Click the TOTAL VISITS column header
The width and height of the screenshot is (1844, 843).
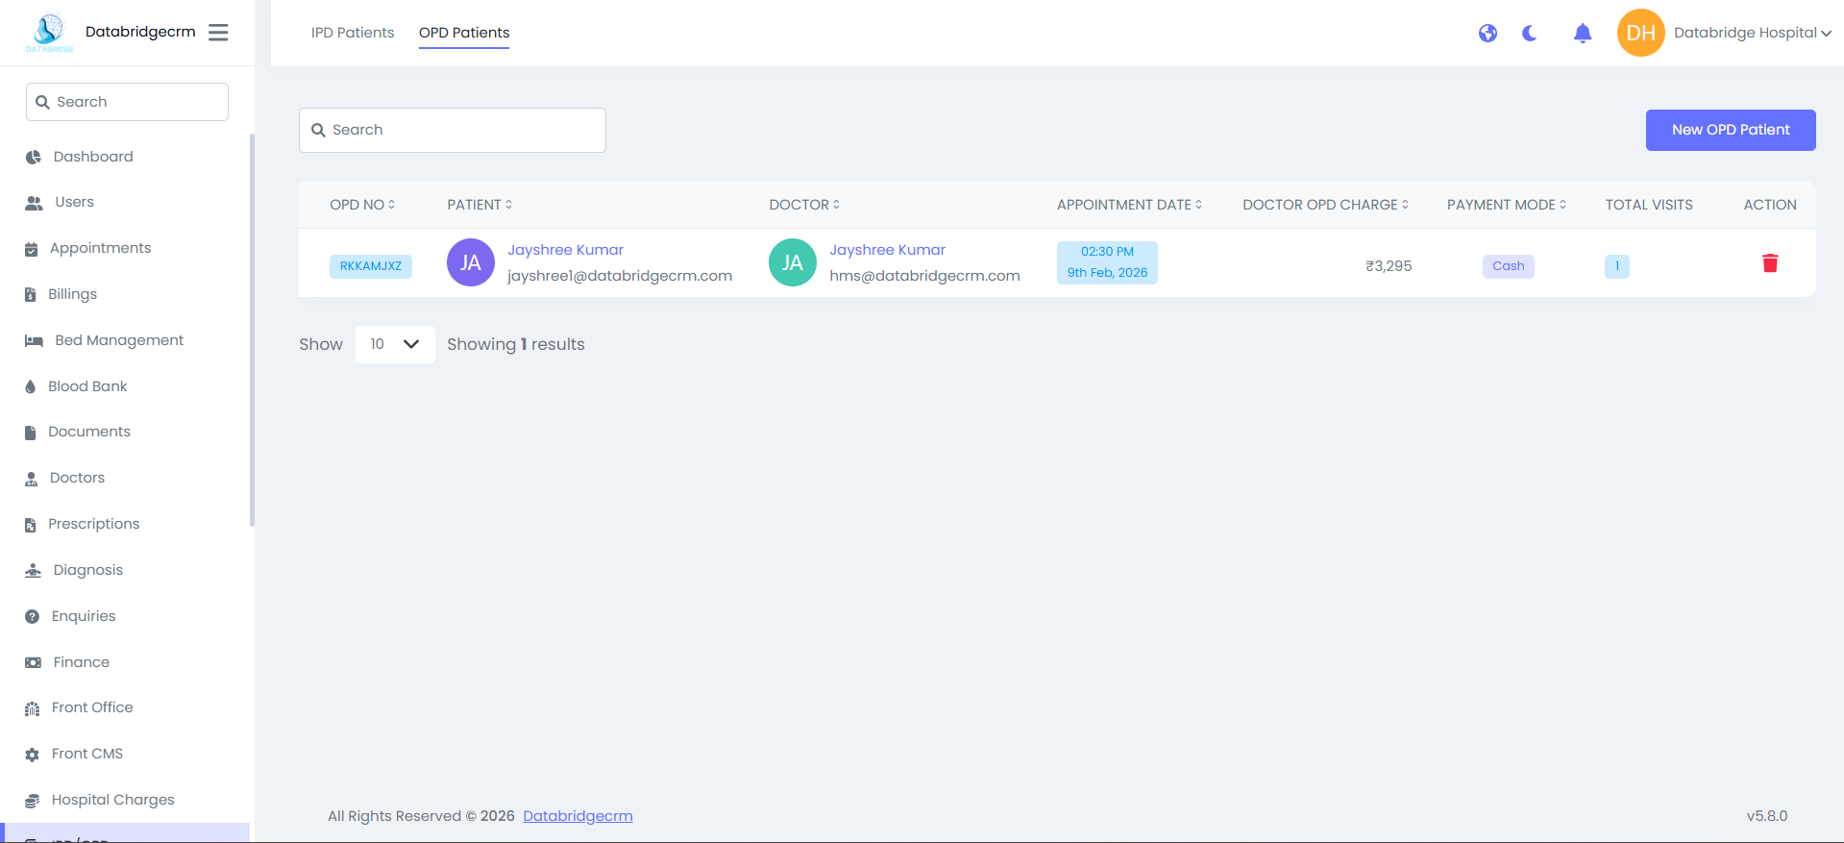click(1649, 205)
